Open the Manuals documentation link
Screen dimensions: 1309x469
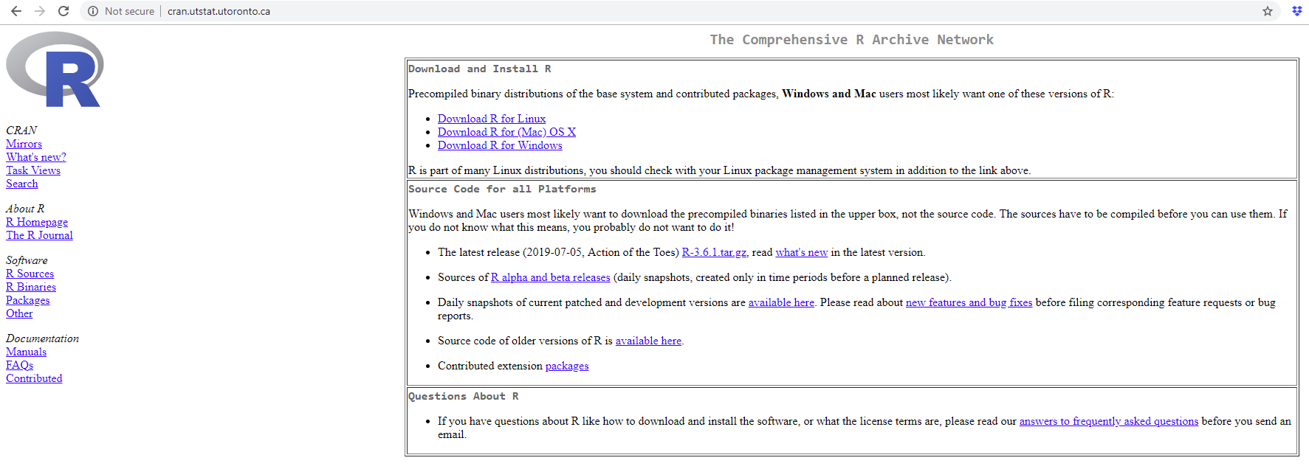[26, 352]
